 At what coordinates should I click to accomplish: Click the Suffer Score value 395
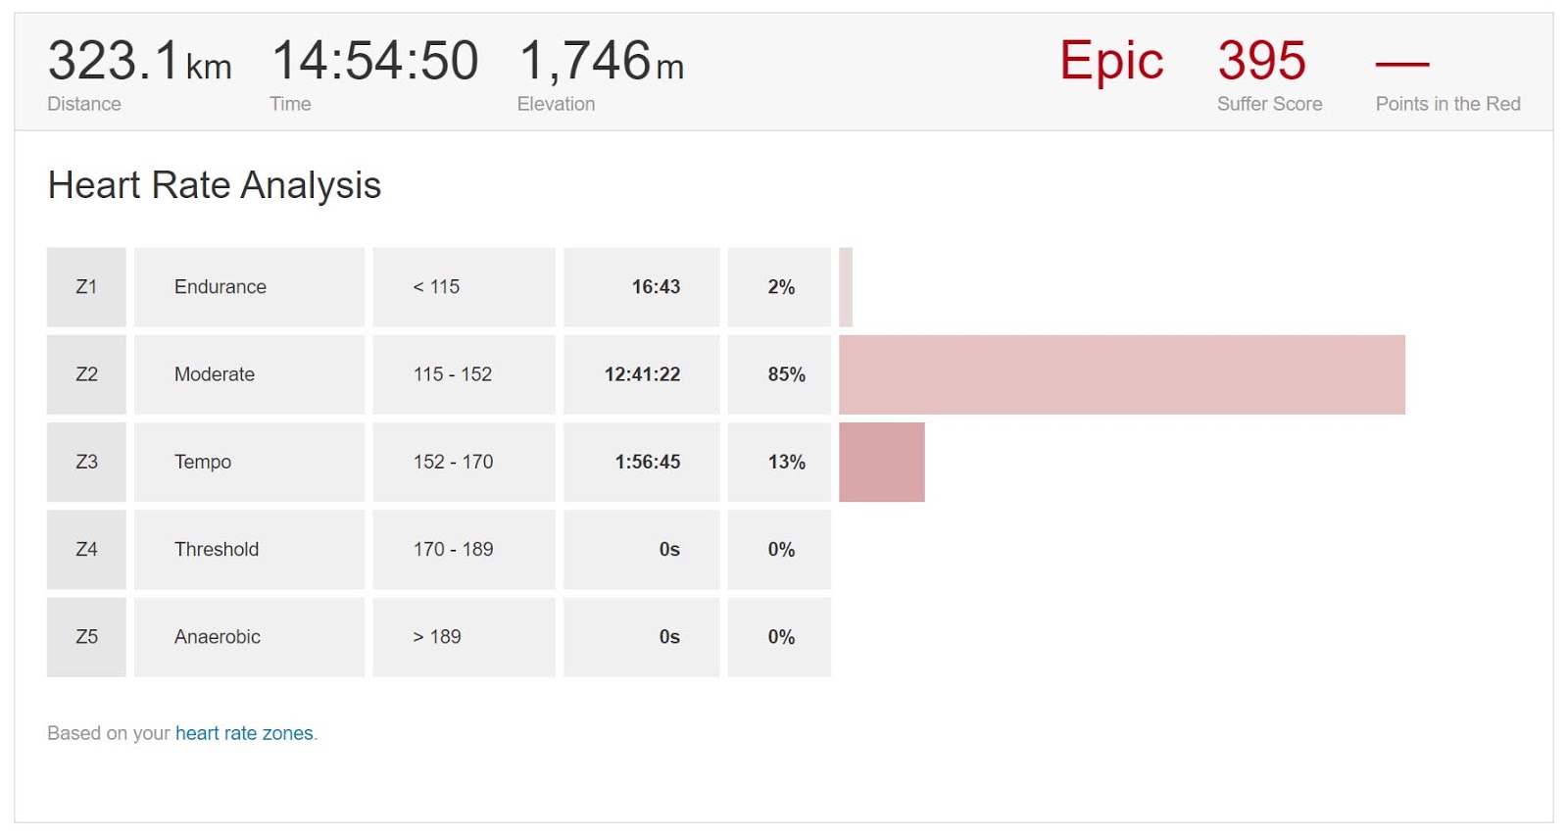pos(1262,61)
